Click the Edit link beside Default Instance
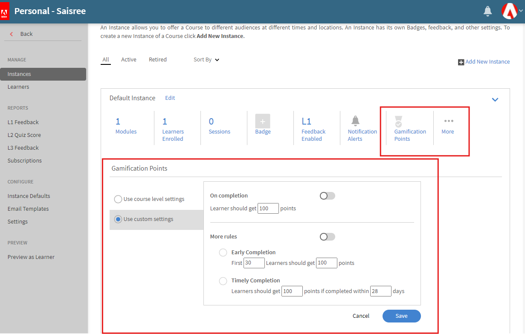Image resolution: width=525 pixels, height=334 pixels. click(x=170, y=98)
